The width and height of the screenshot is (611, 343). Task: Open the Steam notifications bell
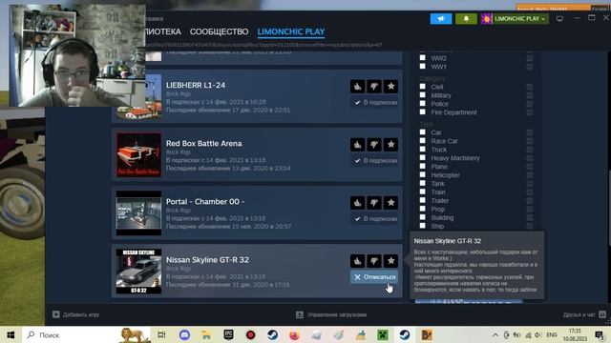point(466,19)
